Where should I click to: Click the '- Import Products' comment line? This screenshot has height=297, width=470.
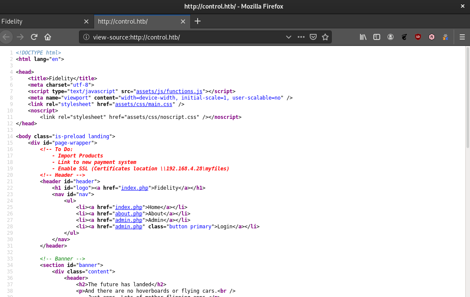click(x=77, y=156)
